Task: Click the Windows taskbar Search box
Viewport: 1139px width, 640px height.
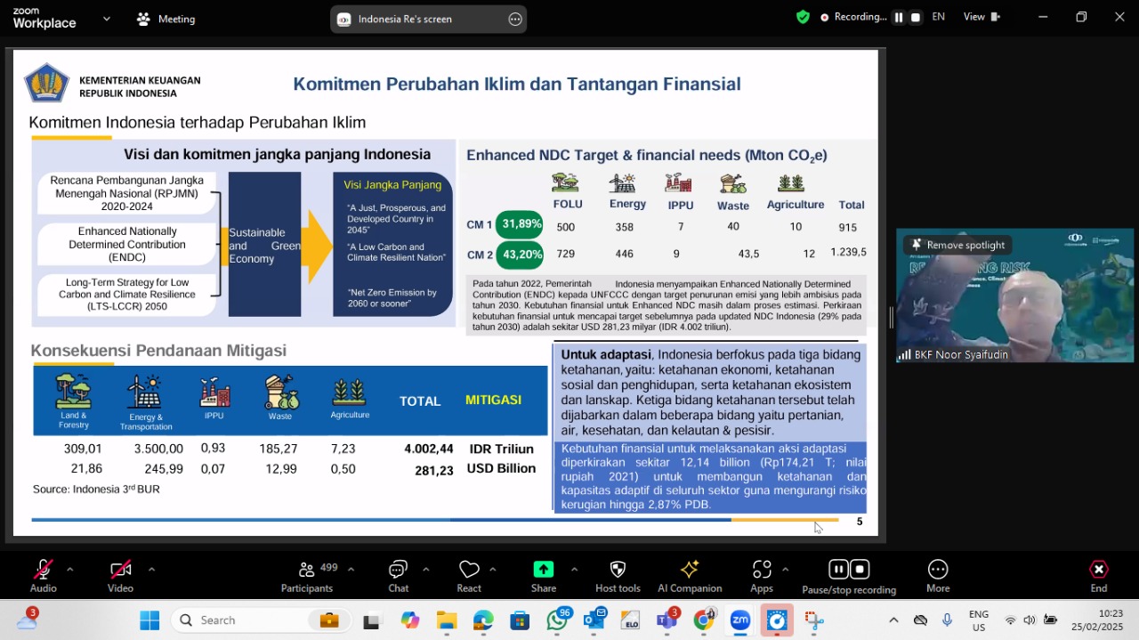Action: tap(240, 620)
